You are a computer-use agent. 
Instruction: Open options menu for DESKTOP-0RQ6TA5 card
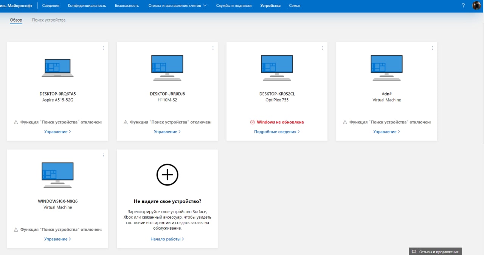click(x=103, y=48)
